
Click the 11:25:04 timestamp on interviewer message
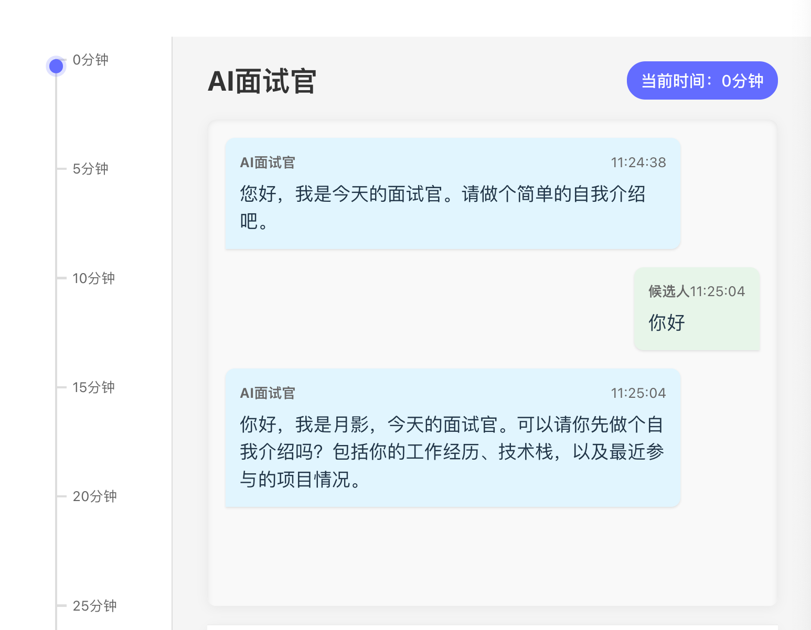coord(638,393)
